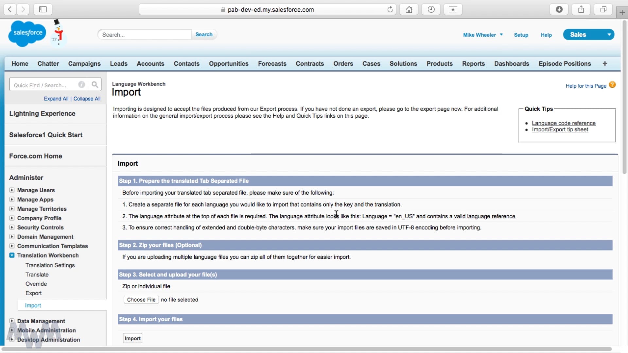
Task: Click the Import/Export tip sheet link
Action: pyautogui.click(x=560, y=129)
